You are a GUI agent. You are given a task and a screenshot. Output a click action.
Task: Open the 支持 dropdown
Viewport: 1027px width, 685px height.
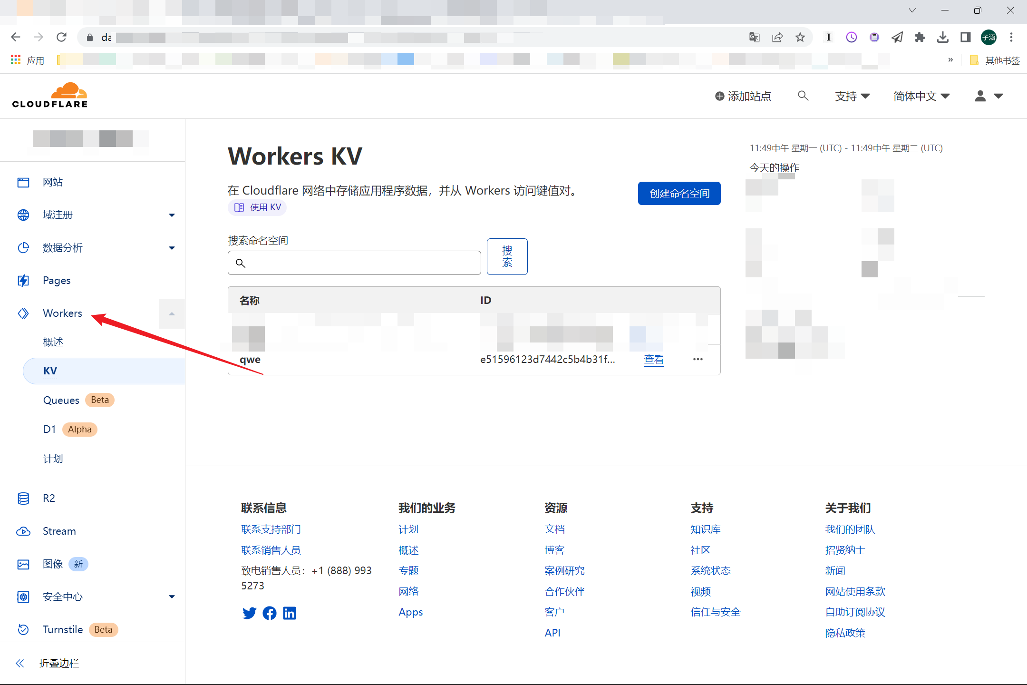point(852,97)
